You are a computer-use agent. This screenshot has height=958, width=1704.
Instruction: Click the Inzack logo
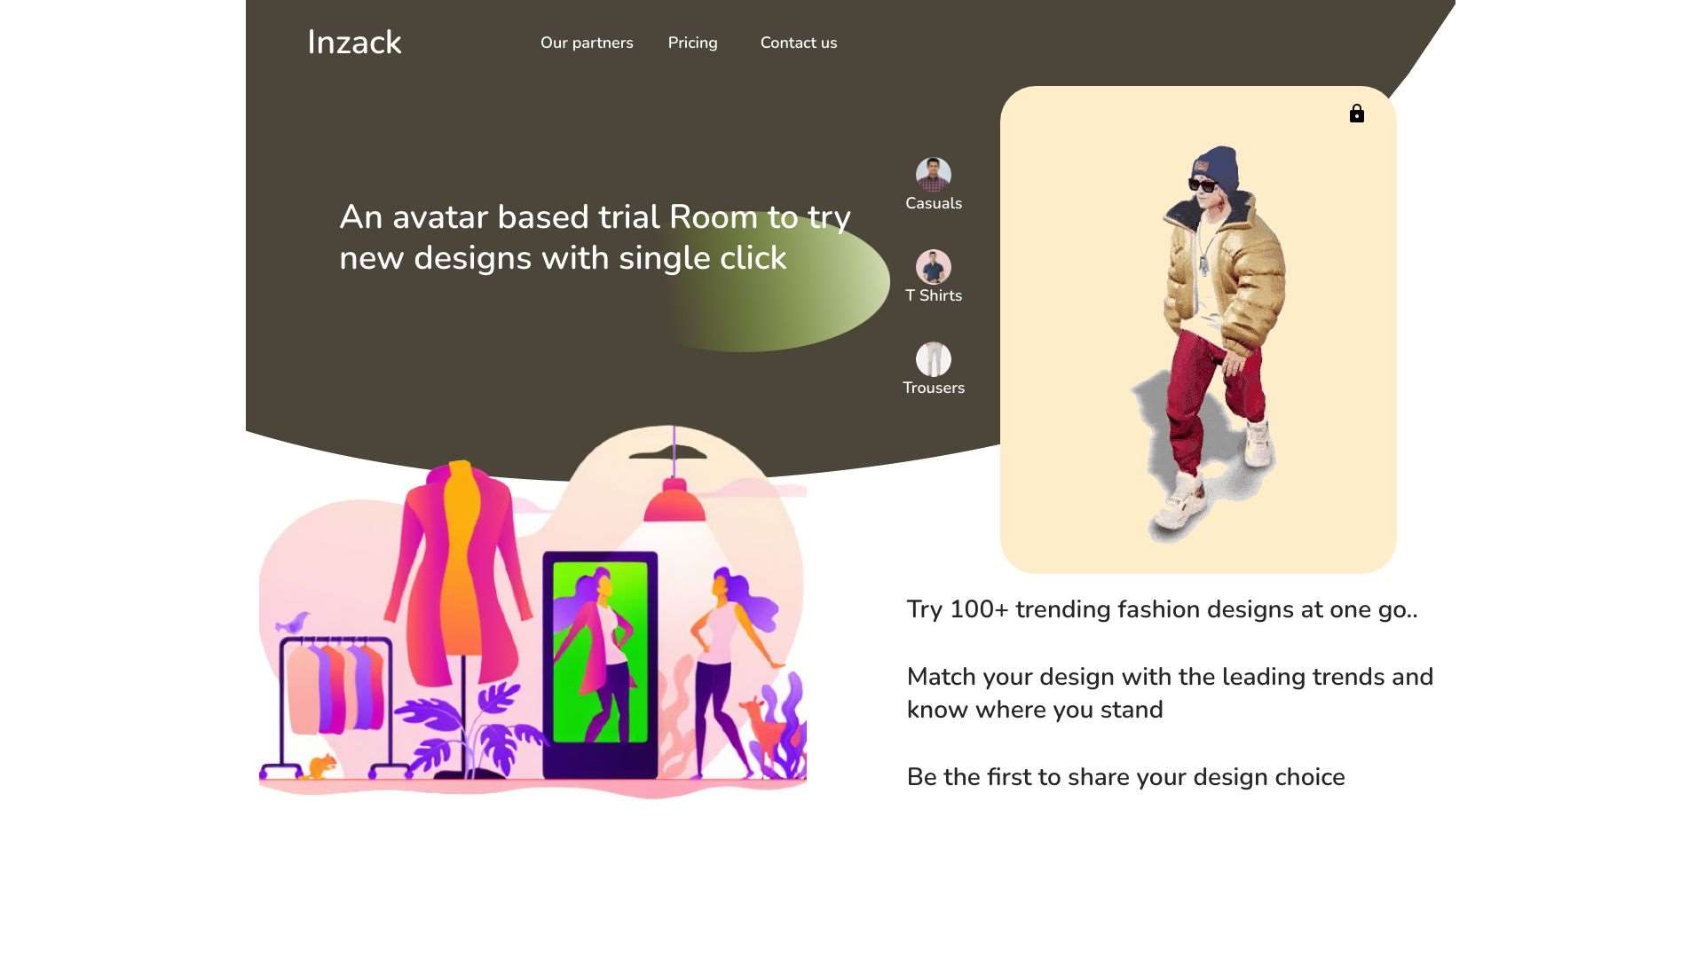pos(354,43)
